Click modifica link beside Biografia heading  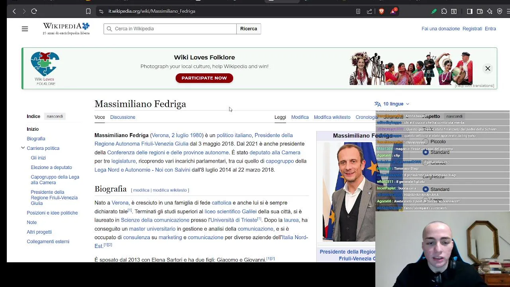pyautogui.click(x=141, y=190)
